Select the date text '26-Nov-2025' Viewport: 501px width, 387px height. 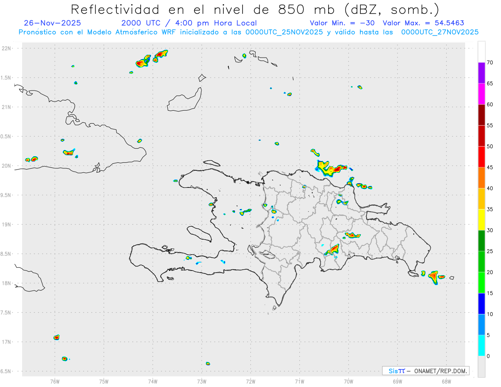point(53,23)
